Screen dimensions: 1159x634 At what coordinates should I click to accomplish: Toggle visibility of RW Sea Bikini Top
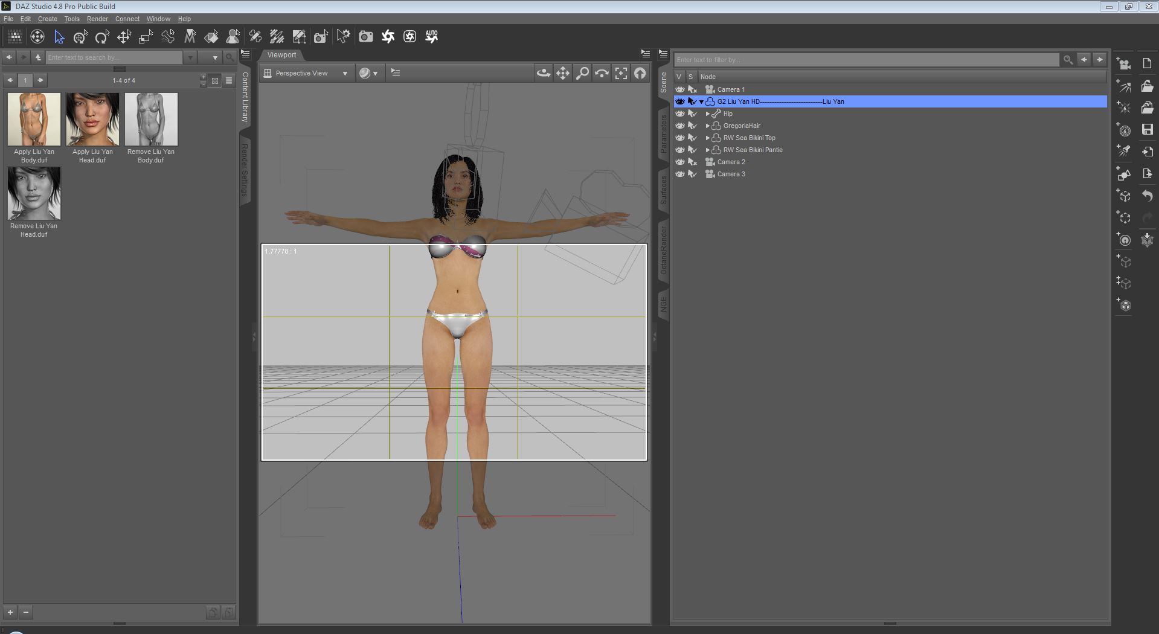[679, 138]
